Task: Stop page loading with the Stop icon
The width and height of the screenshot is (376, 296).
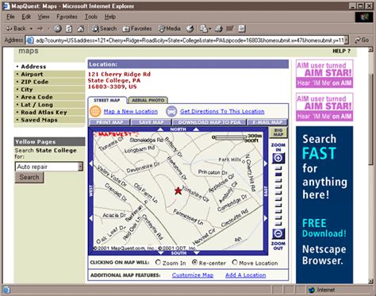Action: (58, 29)
